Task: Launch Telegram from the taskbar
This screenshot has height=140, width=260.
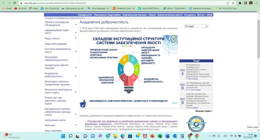Action: tap(108, 136)
